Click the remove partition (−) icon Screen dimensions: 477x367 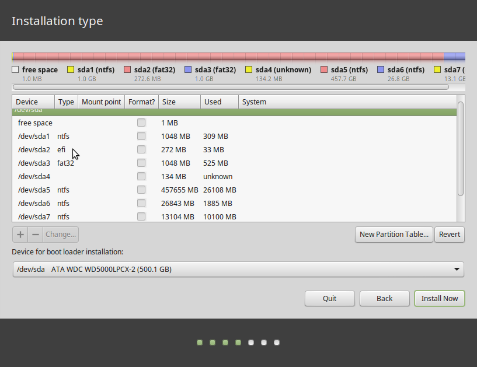tap(36, 234)
